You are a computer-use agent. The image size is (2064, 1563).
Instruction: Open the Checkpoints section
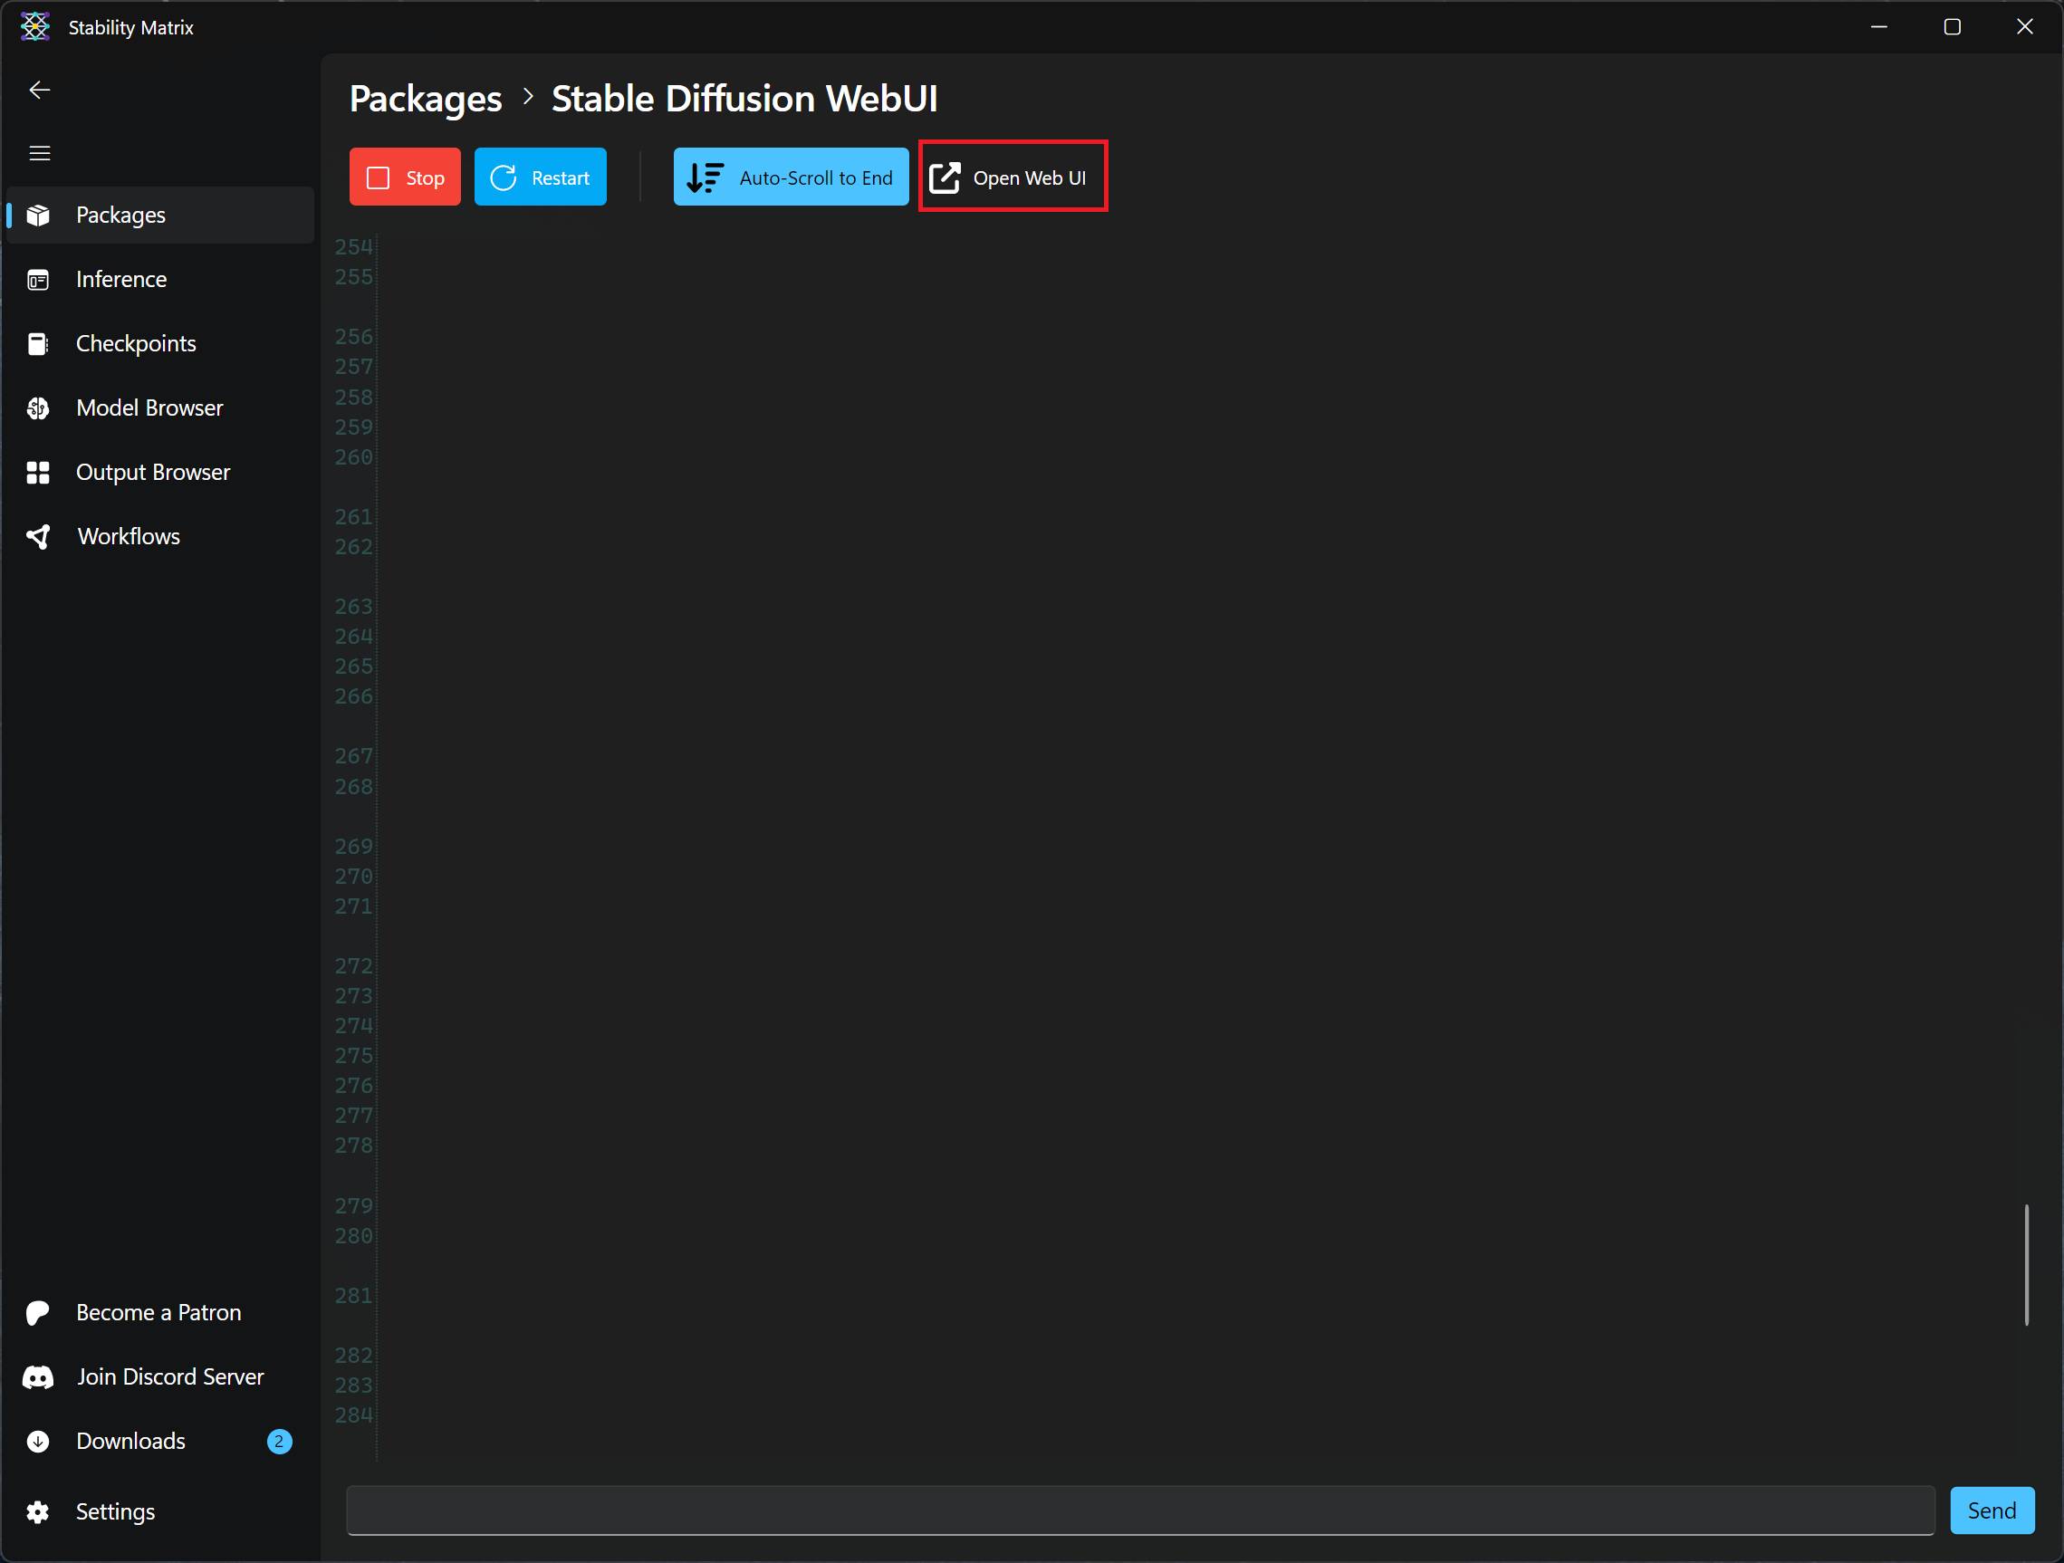(136, 343)
